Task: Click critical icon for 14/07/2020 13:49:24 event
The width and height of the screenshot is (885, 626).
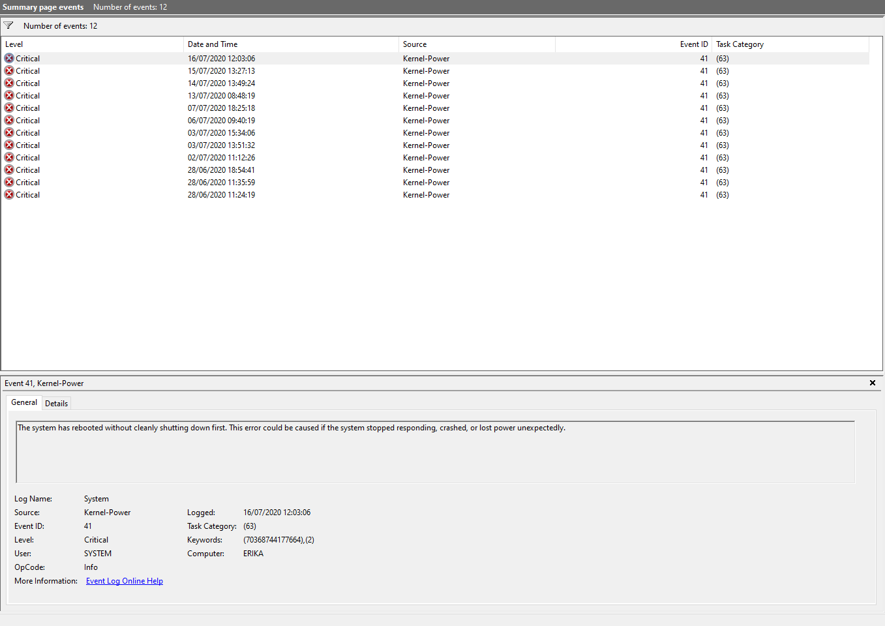Action: point(9,83)
